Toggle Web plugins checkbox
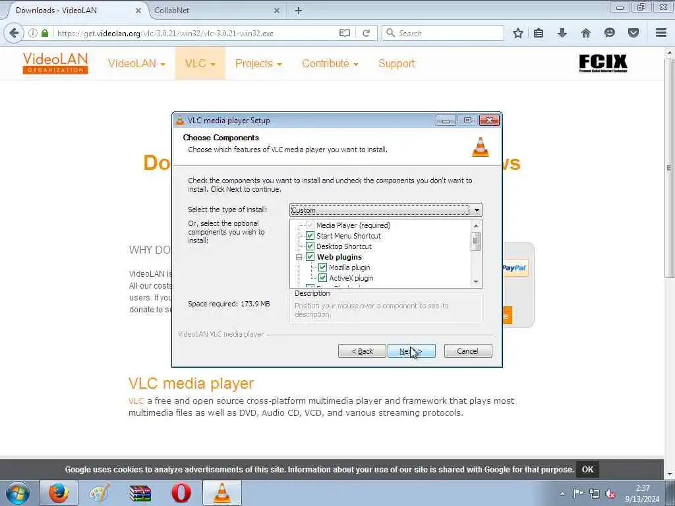The height and width of the screenshot is (506, 675). (310, 257)
